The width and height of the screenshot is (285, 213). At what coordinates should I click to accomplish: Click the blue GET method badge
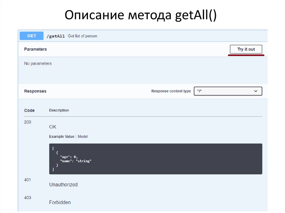(31, 36)
